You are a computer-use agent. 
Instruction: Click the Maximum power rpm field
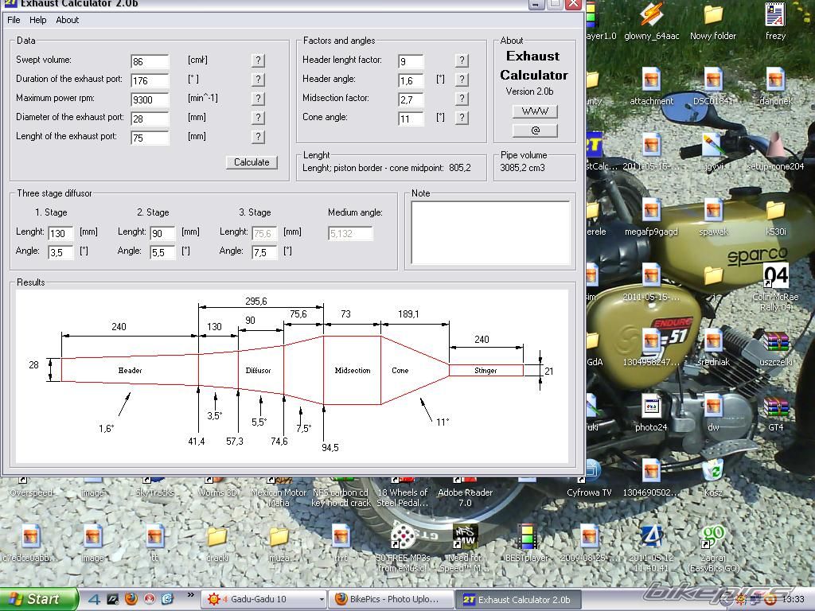click(150, 99)
